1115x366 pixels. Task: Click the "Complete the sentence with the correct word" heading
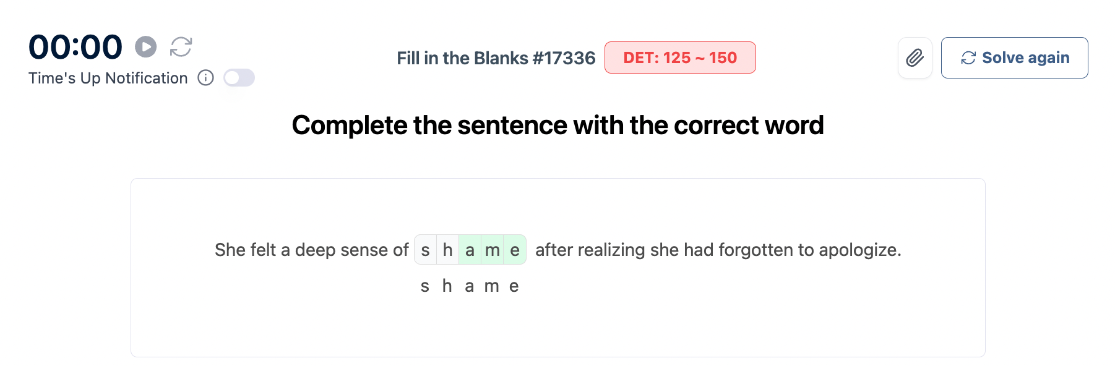tap(557, 126)
